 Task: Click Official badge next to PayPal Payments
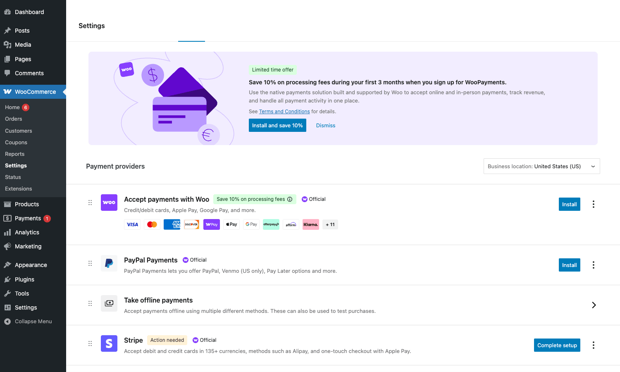195,260
